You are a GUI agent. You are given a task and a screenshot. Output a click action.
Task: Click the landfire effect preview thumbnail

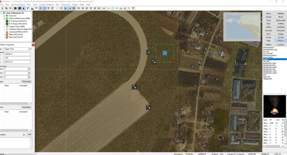click(x=275, y=106)
